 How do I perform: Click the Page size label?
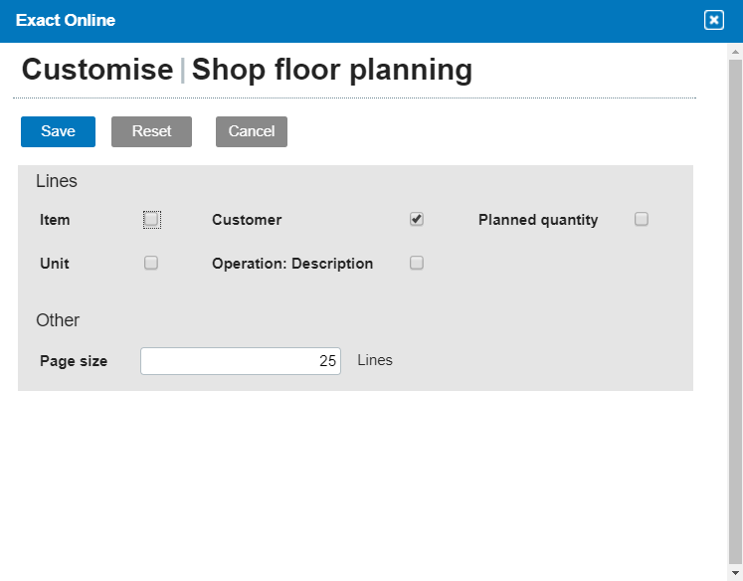74,361
